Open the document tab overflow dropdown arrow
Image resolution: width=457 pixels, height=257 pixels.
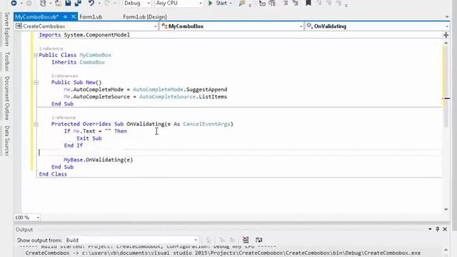pos(448,17)
